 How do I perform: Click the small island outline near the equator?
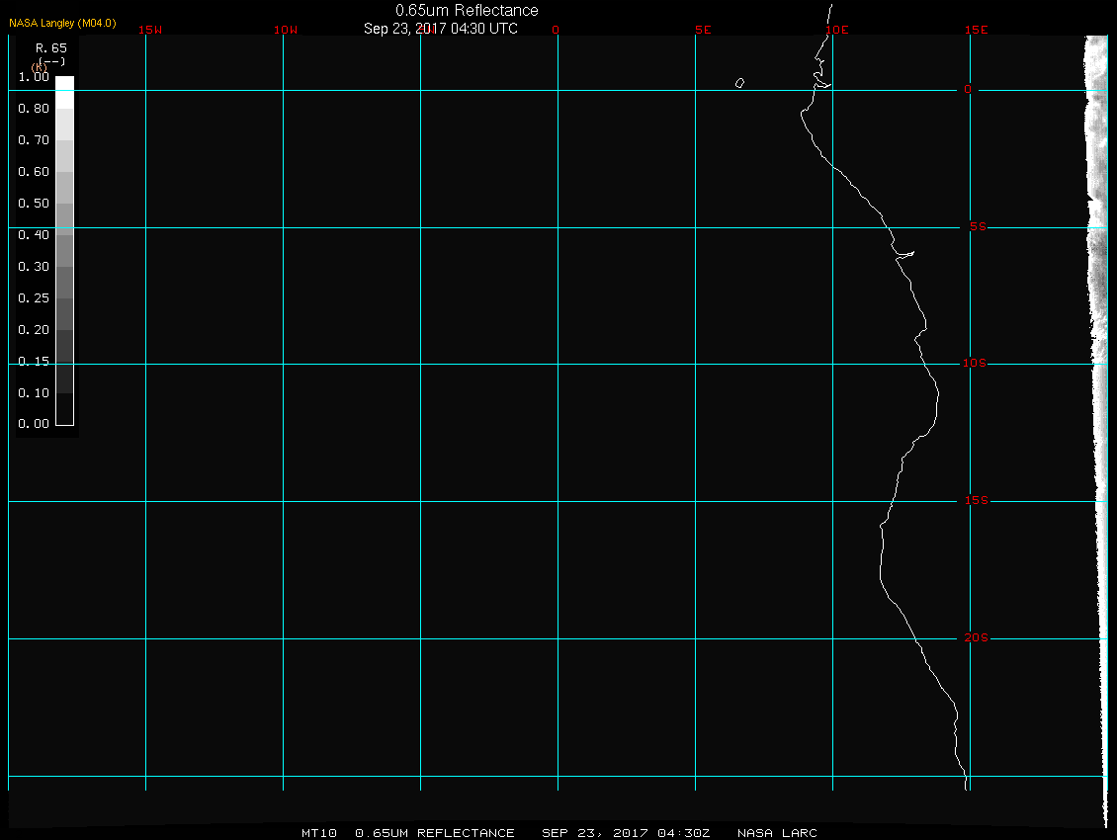(x=740, y=83)
